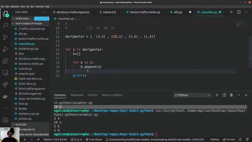Switch to the OUTPUT panel tab
This screenshot has height=142, width=252.
(x=93, y=95)
